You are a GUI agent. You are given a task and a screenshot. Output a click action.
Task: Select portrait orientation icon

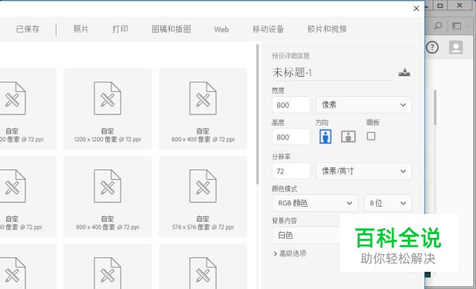coord(325,137)
